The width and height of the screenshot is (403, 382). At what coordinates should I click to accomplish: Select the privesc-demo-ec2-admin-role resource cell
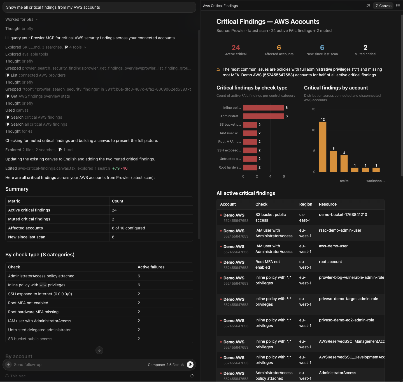[x=346, y=320]
